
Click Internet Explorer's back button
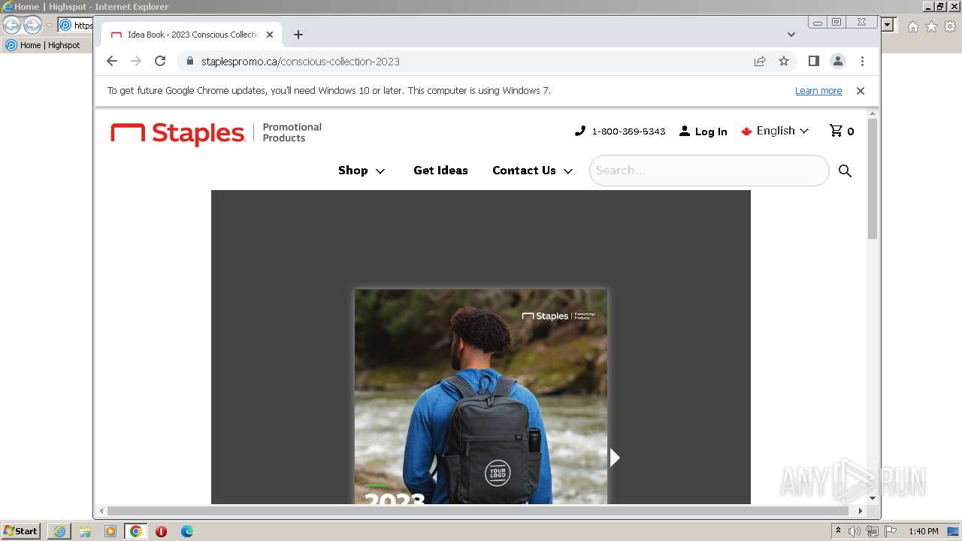pos(12,26)
